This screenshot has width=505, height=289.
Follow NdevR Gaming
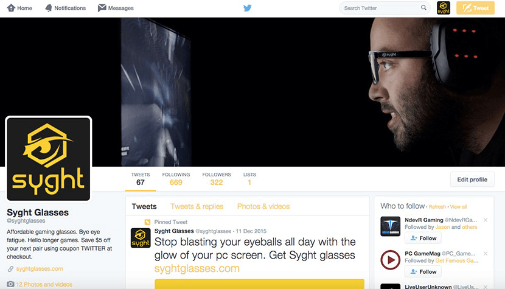[x=423, y=238]
